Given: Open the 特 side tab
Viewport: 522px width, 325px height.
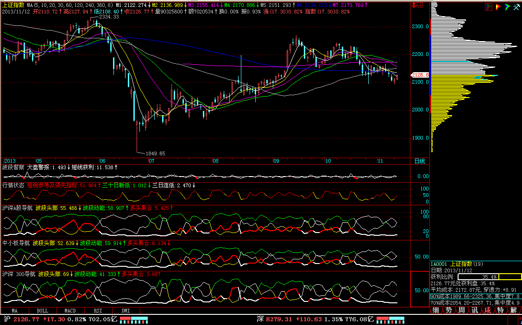Looking at the screenshot, I should click(500, 310).
